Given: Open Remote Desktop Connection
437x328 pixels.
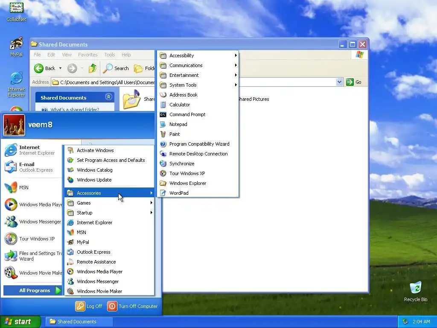Looking at the screenshot, I should pos(198,154).
